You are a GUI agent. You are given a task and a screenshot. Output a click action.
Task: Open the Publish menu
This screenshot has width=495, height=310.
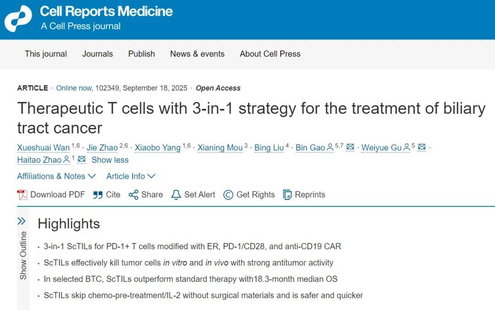142,54
